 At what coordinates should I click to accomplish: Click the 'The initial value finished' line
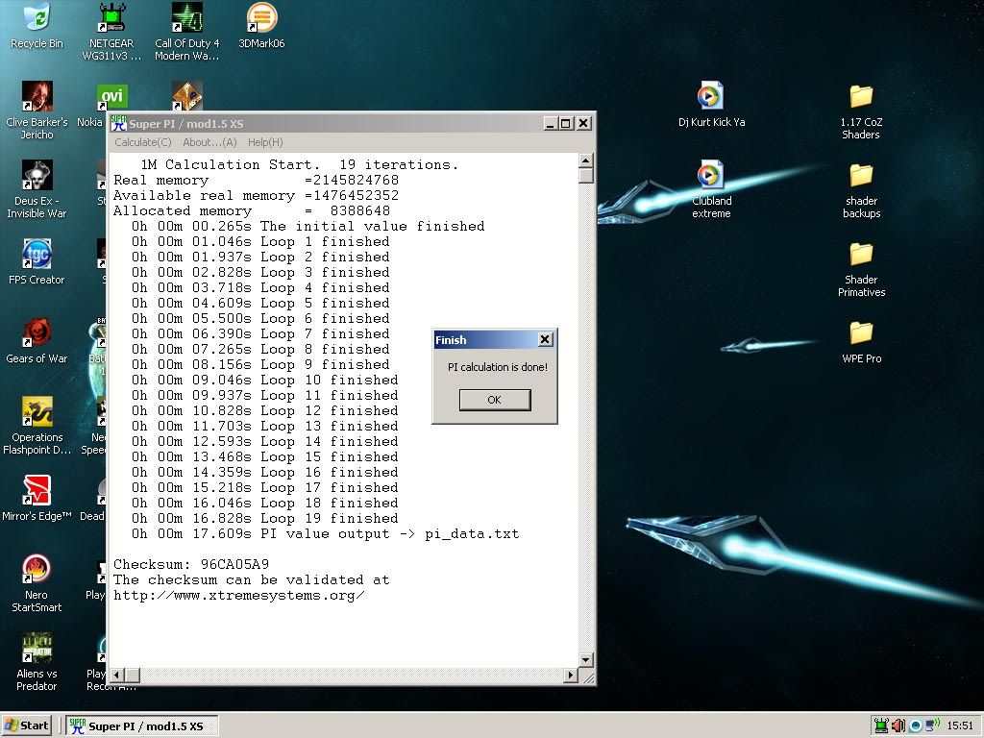point(307,227)
